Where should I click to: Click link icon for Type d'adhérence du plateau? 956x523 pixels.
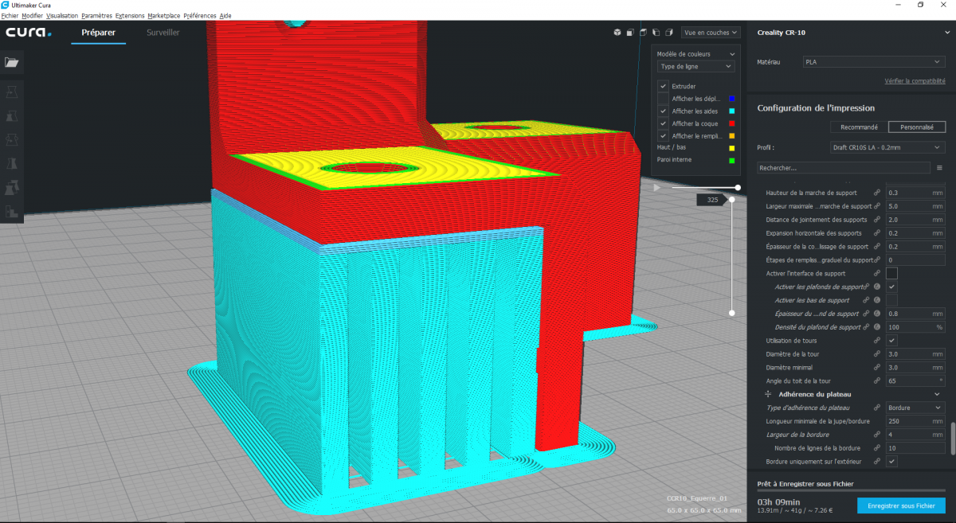[x=877, y=408]
